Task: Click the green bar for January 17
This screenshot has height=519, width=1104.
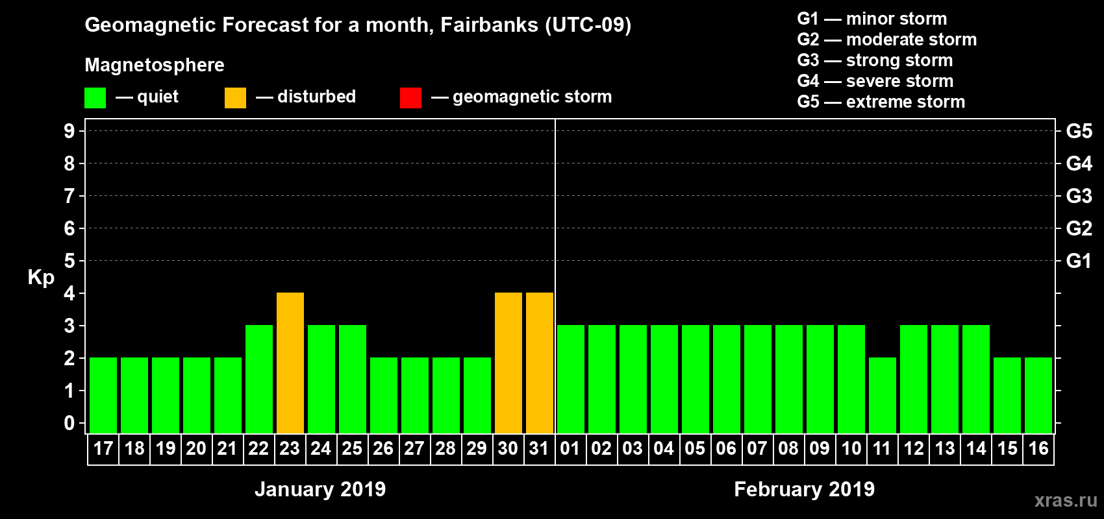Action: pyautogui.click(x=103, y=395)
